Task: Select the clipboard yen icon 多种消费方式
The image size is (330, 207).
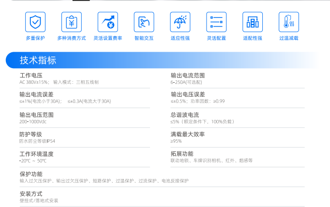Action: (71, 22)
